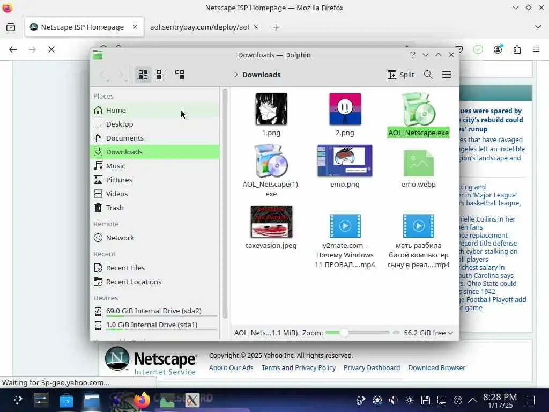Open Documents in Places panel

[x=155, y=138]
